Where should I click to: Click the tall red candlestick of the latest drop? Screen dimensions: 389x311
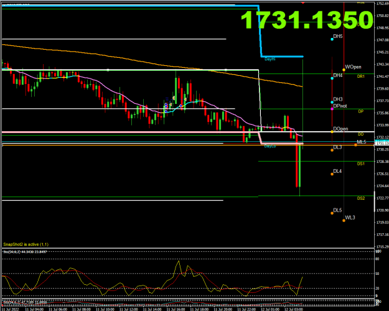coord(296,161)
